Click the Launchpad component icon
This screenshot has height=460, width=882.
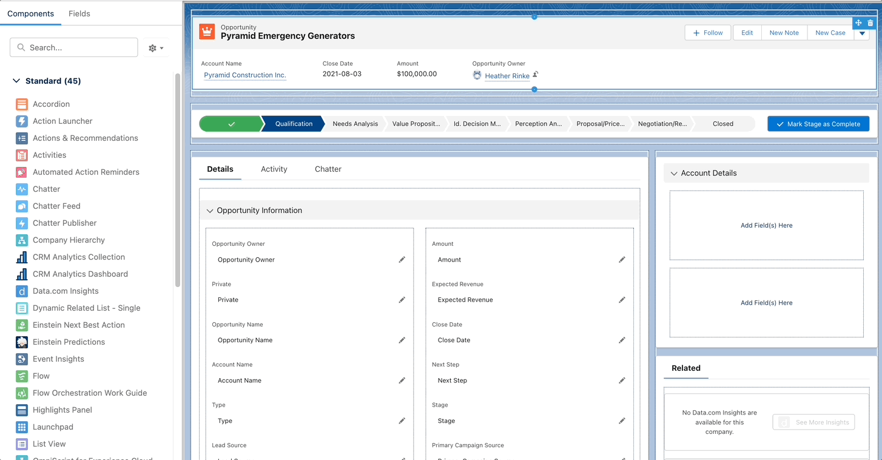(22, 427)
